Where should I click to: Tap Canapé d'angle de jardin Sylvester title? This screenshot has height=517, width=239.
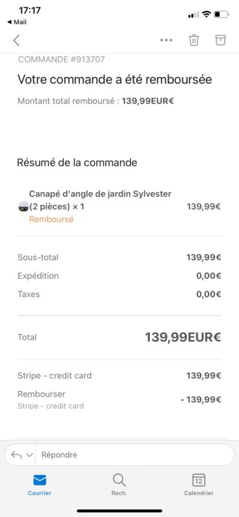pos(100,194)
